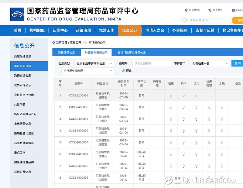Screen dimensions: 243x188
Task: Click the CDE mail envelope icon
Action: point(234,10)
